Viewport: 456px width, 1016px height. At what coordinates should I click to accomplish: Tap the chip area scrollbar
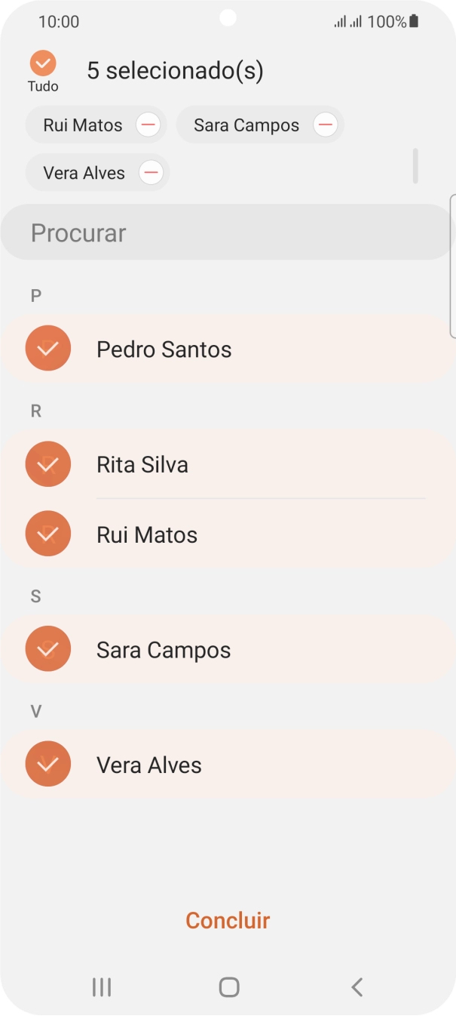[x=415, y=165]
